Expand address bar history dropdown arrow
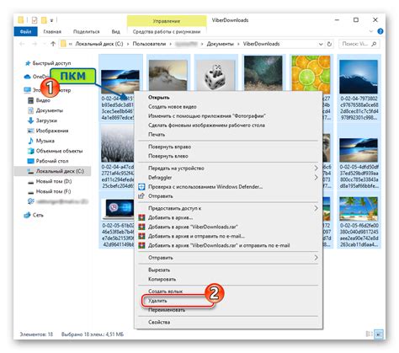The image size is (399, 353). [321, 44]
